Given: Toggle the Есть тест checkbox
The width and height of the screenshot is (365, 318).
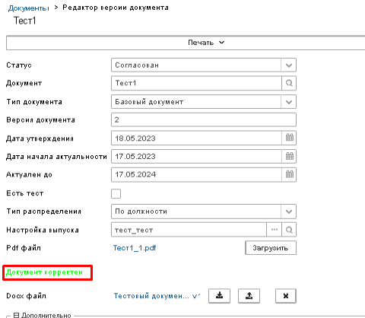Looking at the screenshot, I should click(x=116, y=193).
